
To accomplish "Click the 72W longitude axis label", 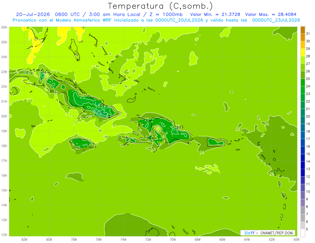I will (x=148, y=239).
